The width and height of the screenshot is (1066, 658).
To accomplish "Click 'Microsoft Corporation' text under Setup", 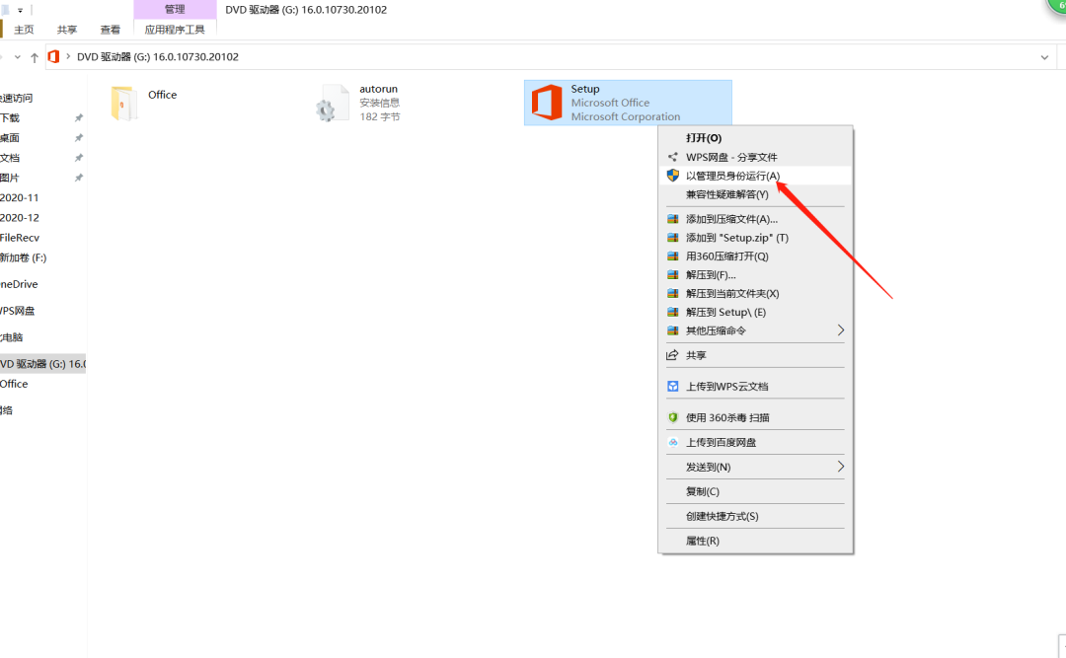I will 626,117.
